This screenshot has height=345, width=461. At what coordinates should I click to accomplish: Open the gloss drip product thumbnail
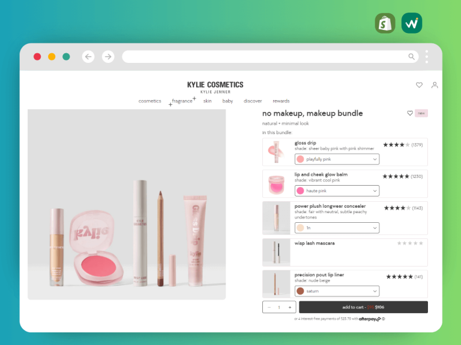[276, 152]
